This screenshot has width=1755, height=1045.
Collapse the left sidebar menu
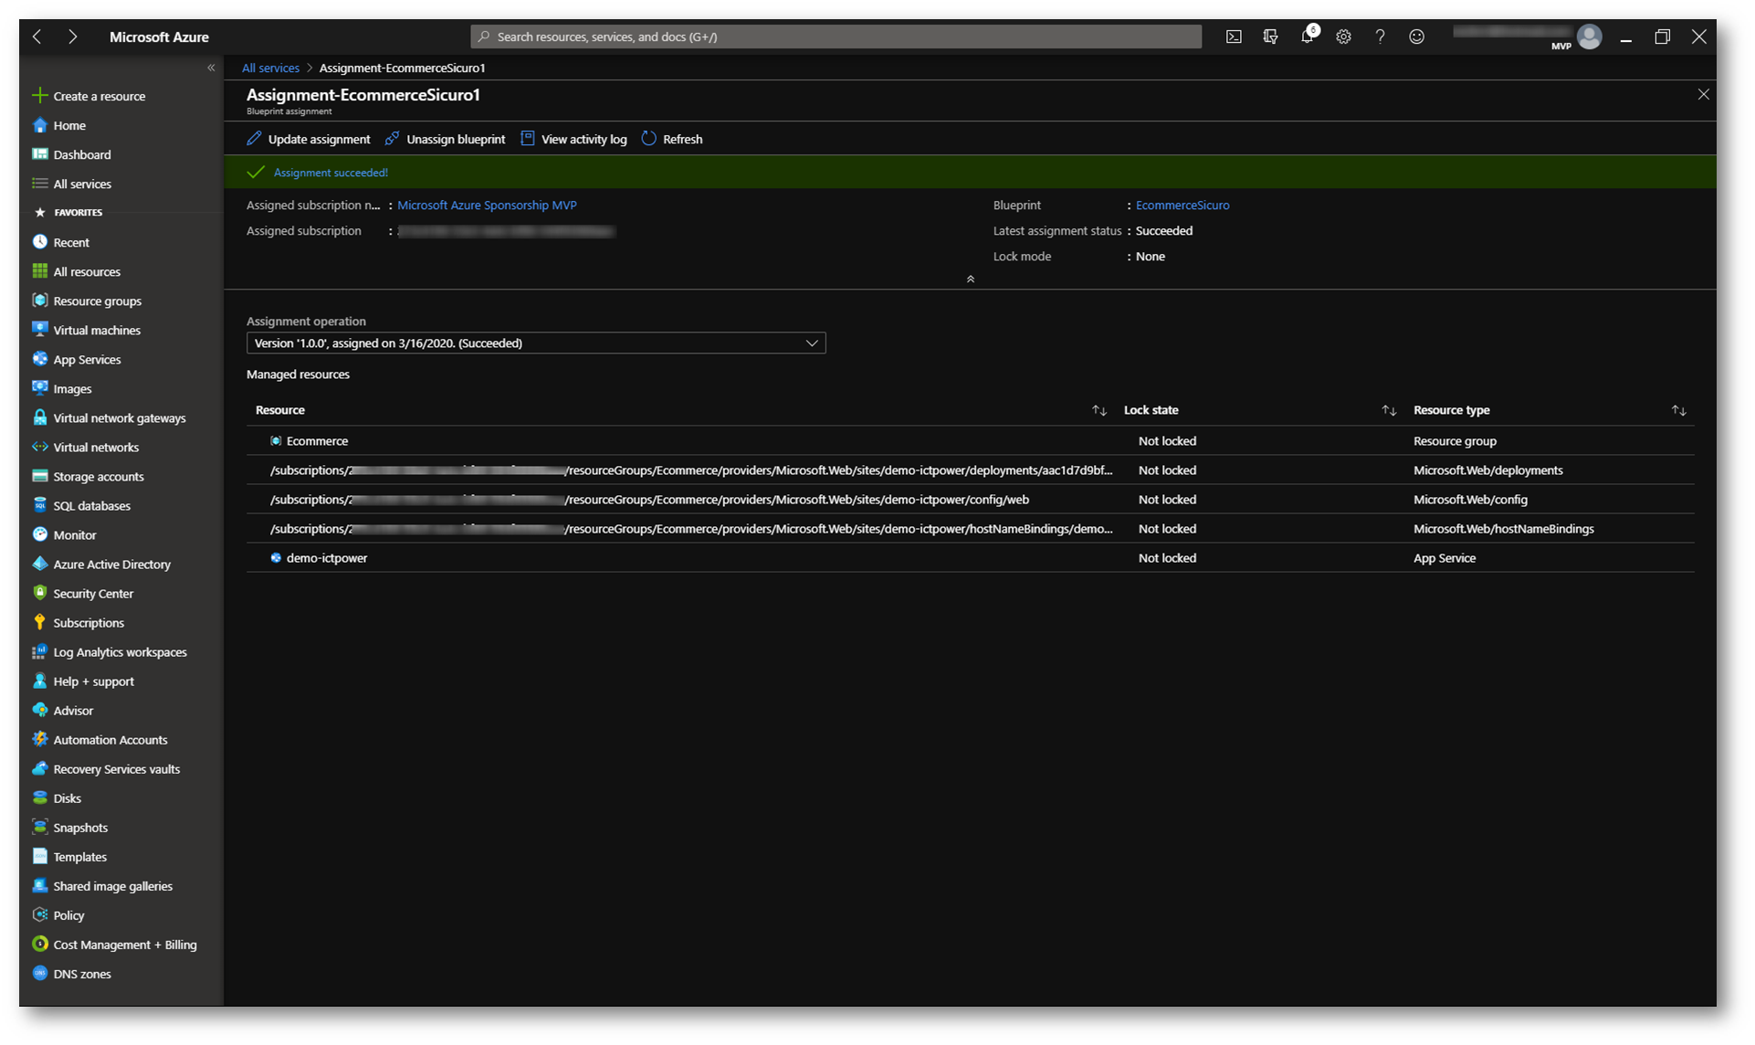tap(211, 68)
